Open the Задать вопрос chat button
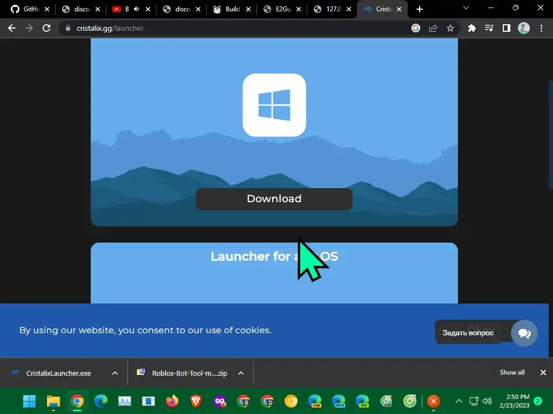 tap(468, 333)
